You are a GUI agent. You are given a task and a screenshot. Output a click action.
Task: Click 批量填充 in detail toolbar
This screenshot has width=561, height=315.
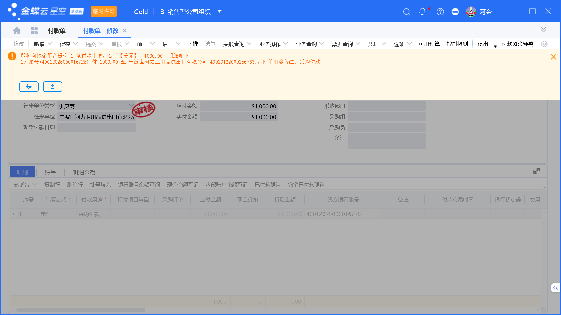100,185
